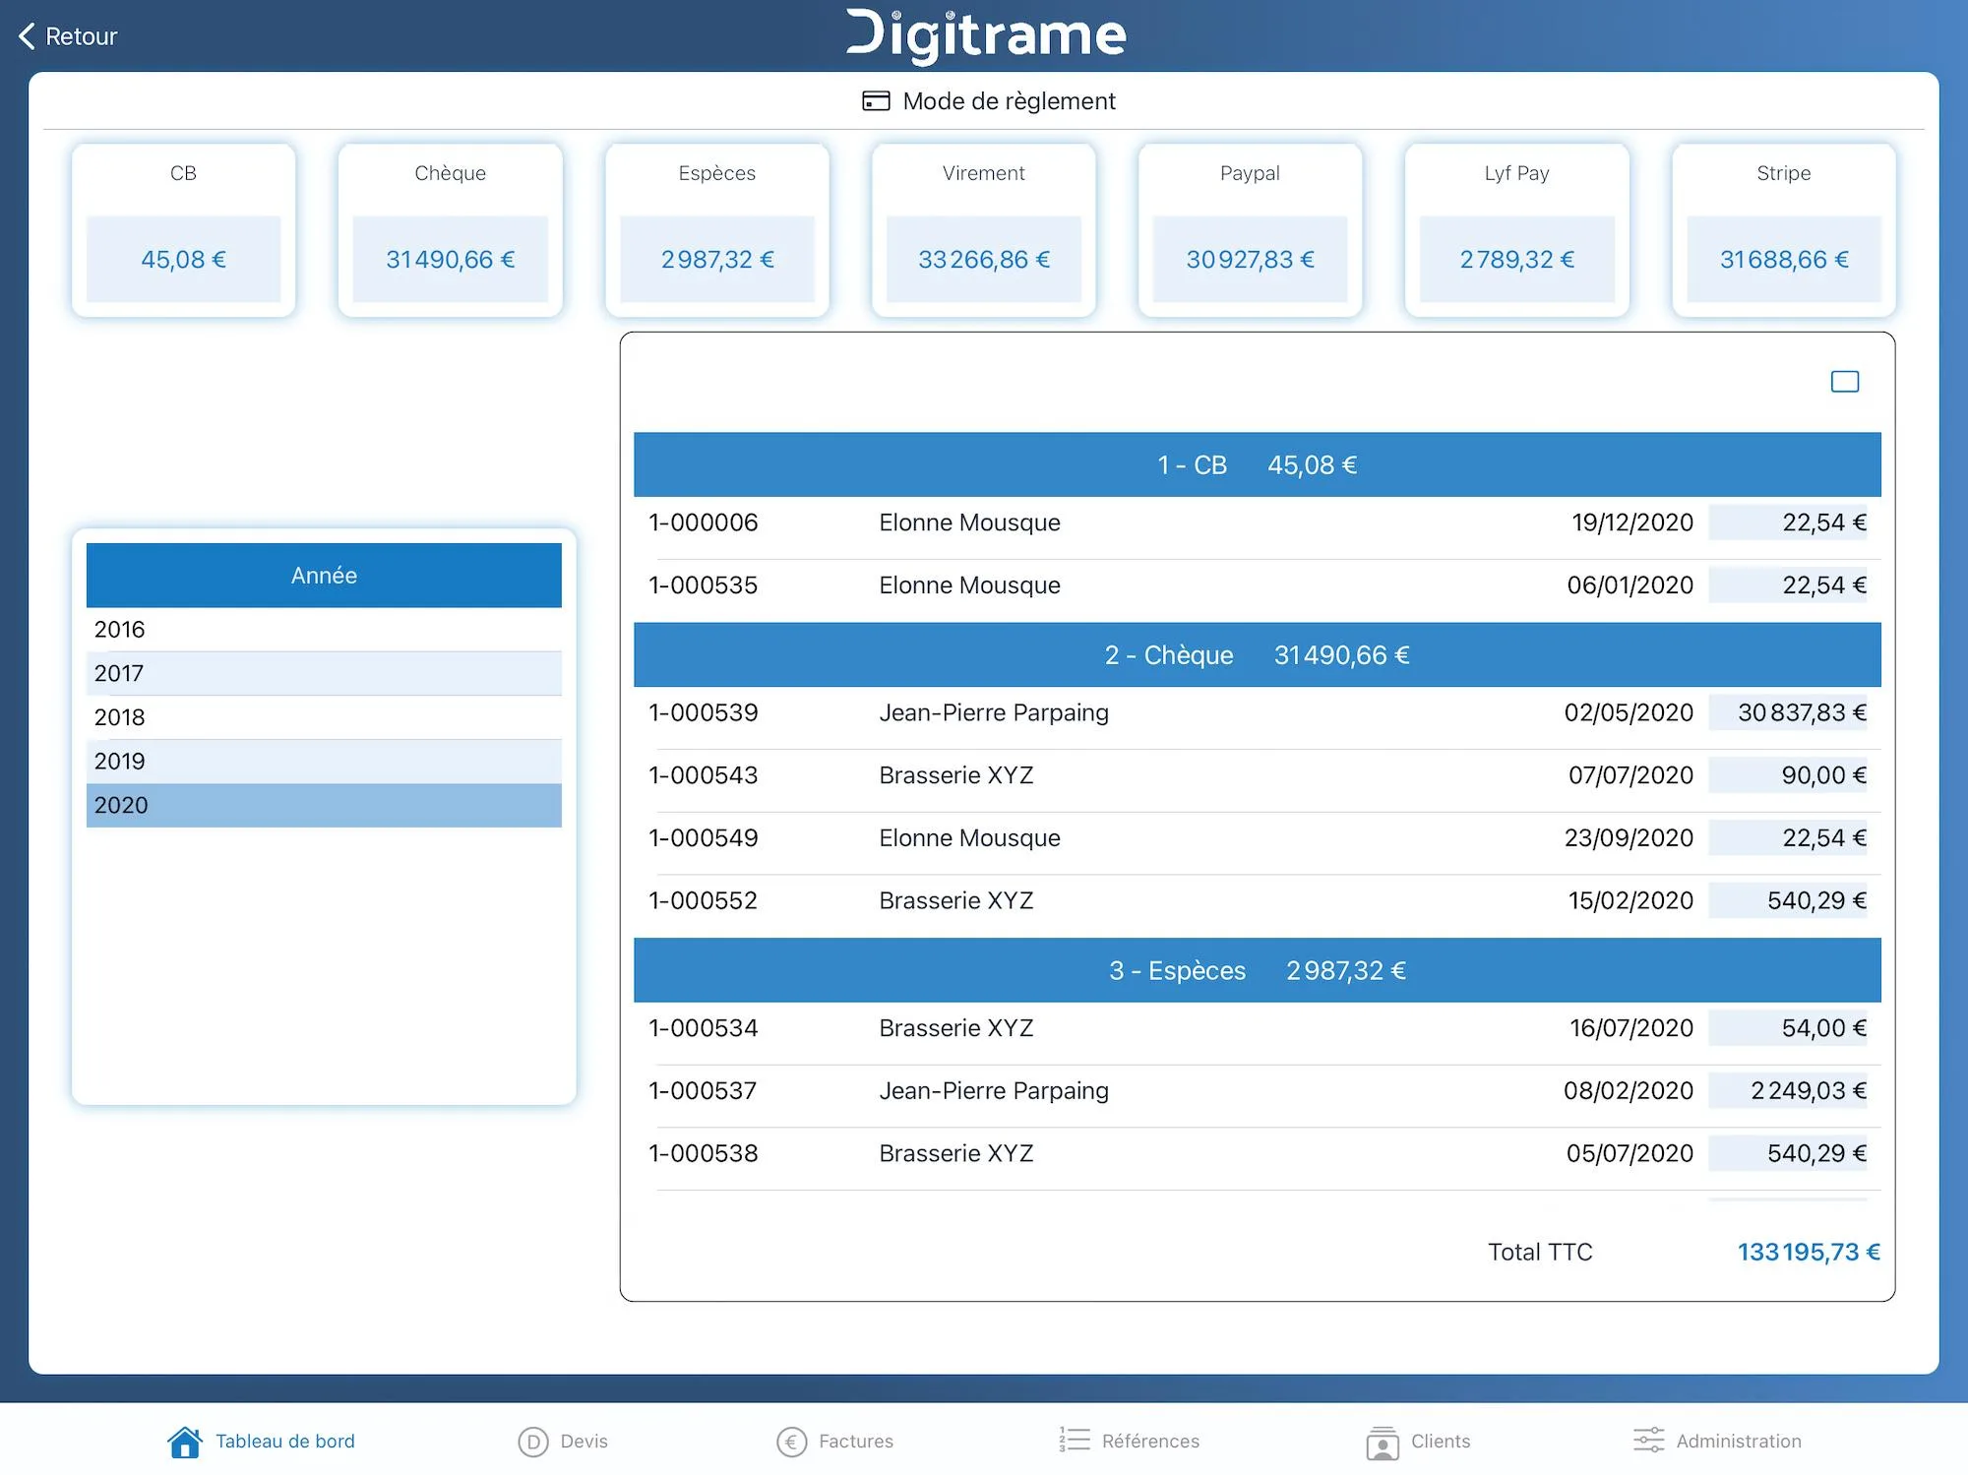The image size is (1968, 1475).
Task: Open Clients via the contact card icon
Action: click(x=1383, y=1443)
